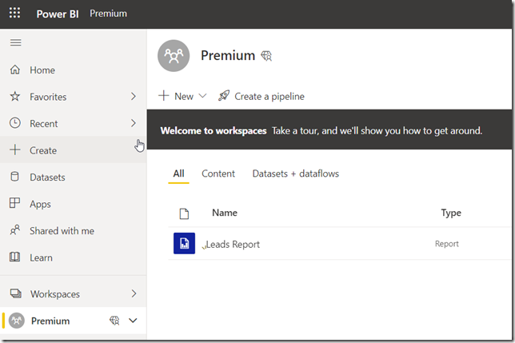The width and height of the screenshot is (515, 343).
Task: Open Datasets in the sidebar
Action: (x=73, y=177)
